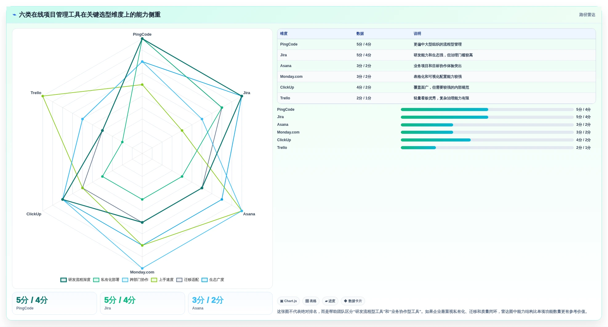Click the PingCode axis label on radar
Screen dimensions: 608x327
pos(142,34)
